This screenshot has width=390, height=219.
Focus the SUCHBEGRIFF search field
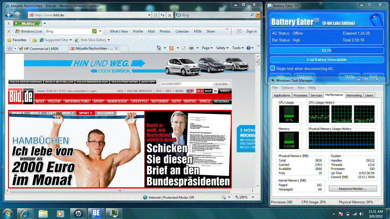(187, 84)
